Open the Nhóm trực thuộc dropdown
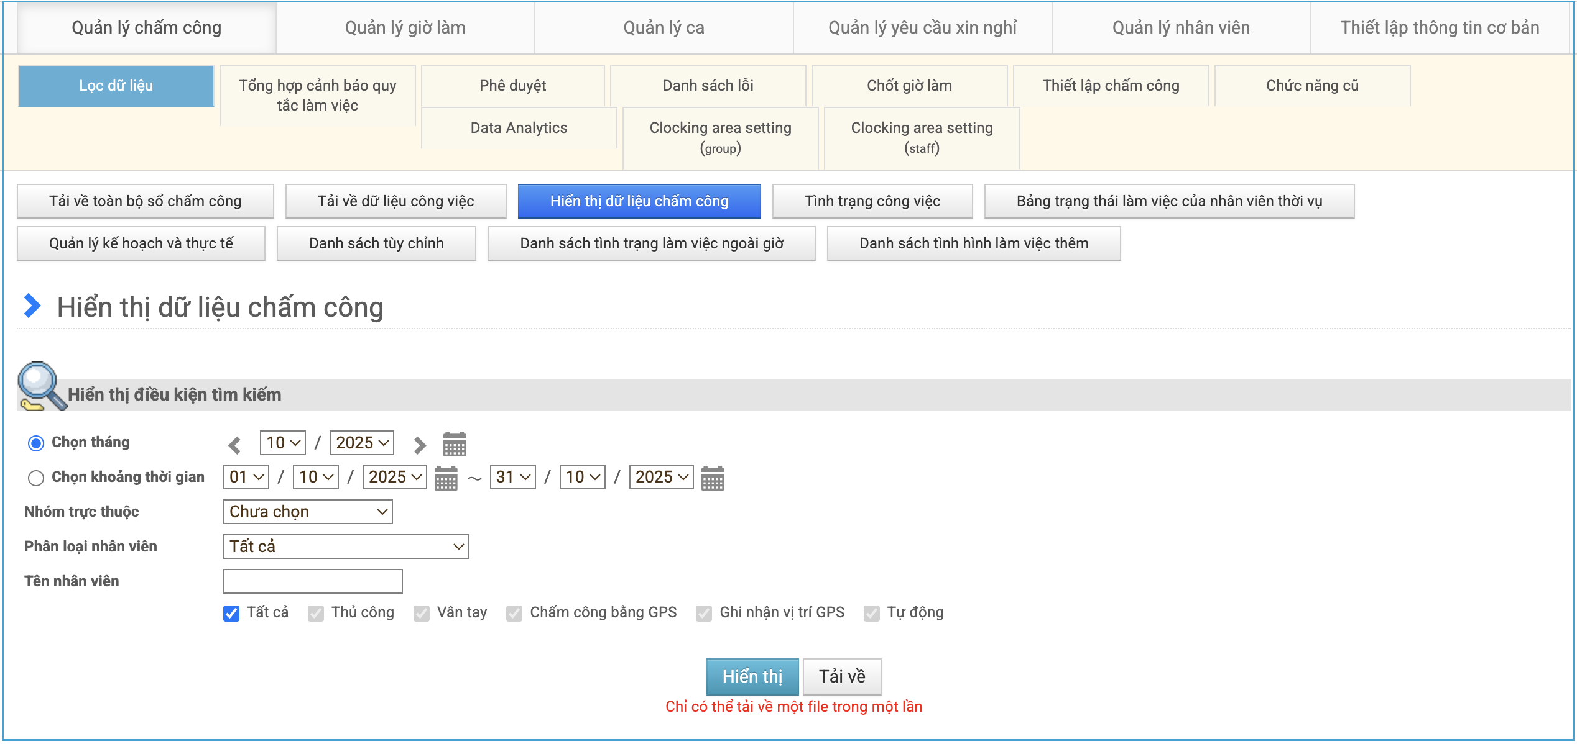This screenshot has width=1577, height=744. (x=308, y=512)
